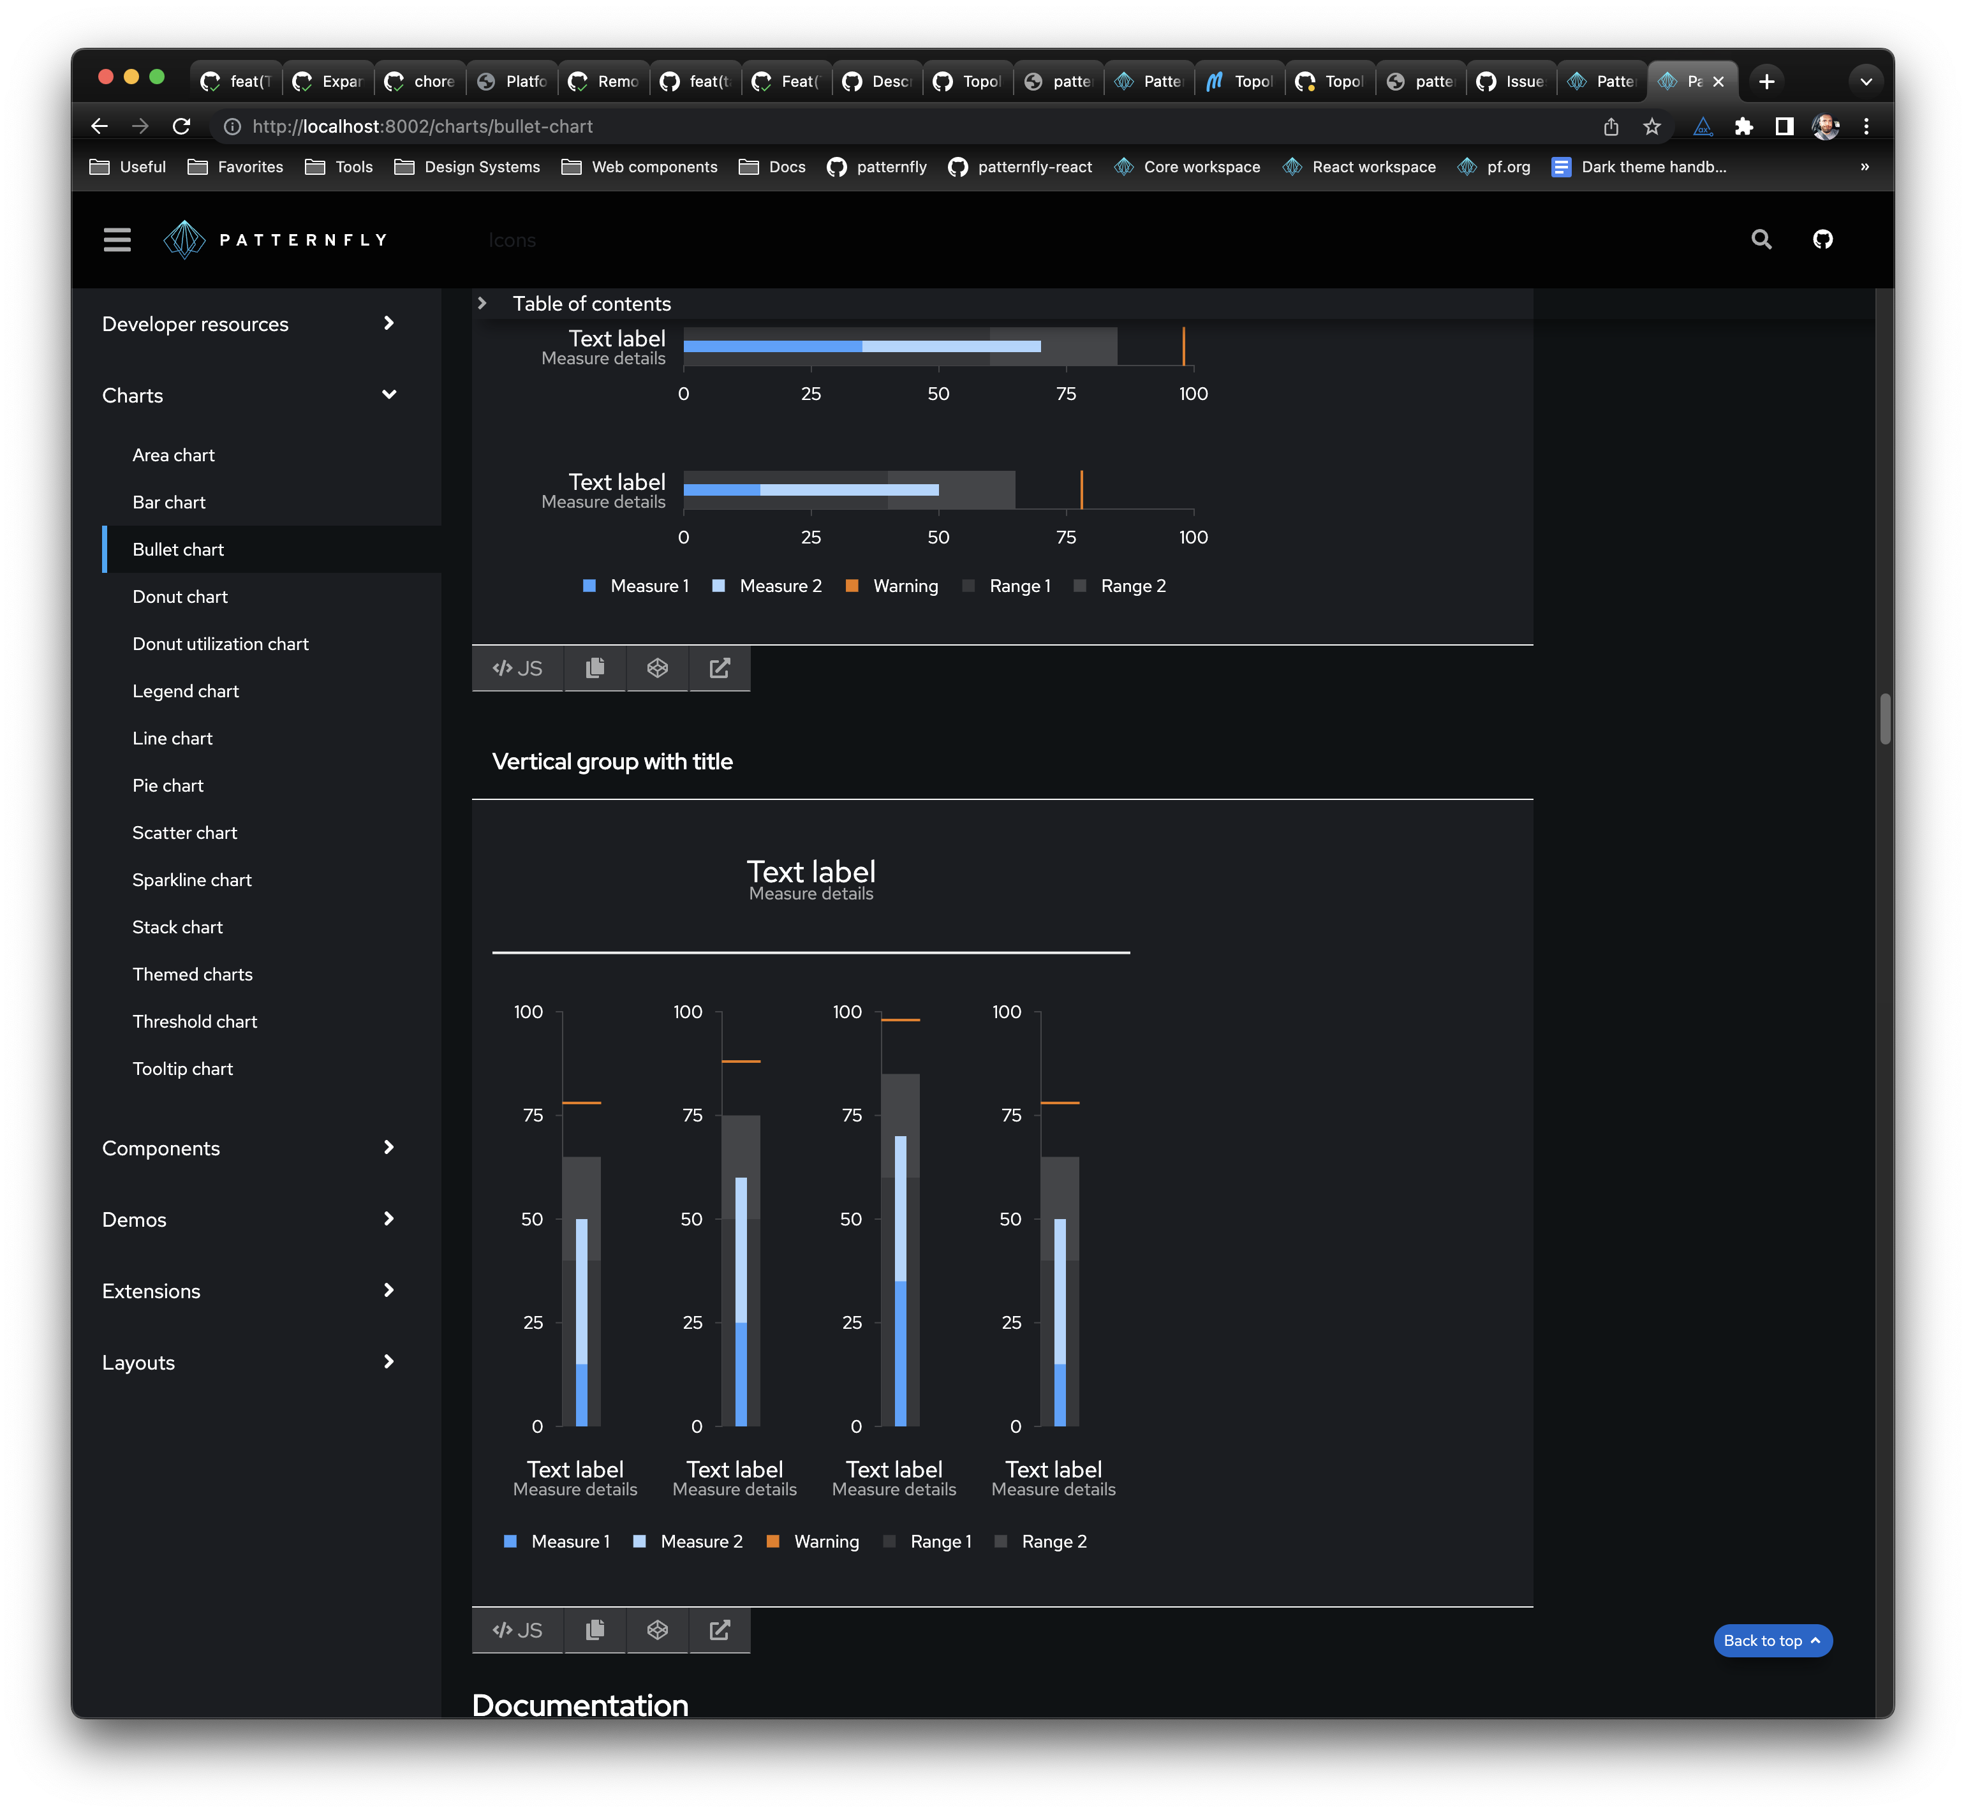
Task: Open CodeSandbox icon under Vertical group example
Action: point(657,1629)
